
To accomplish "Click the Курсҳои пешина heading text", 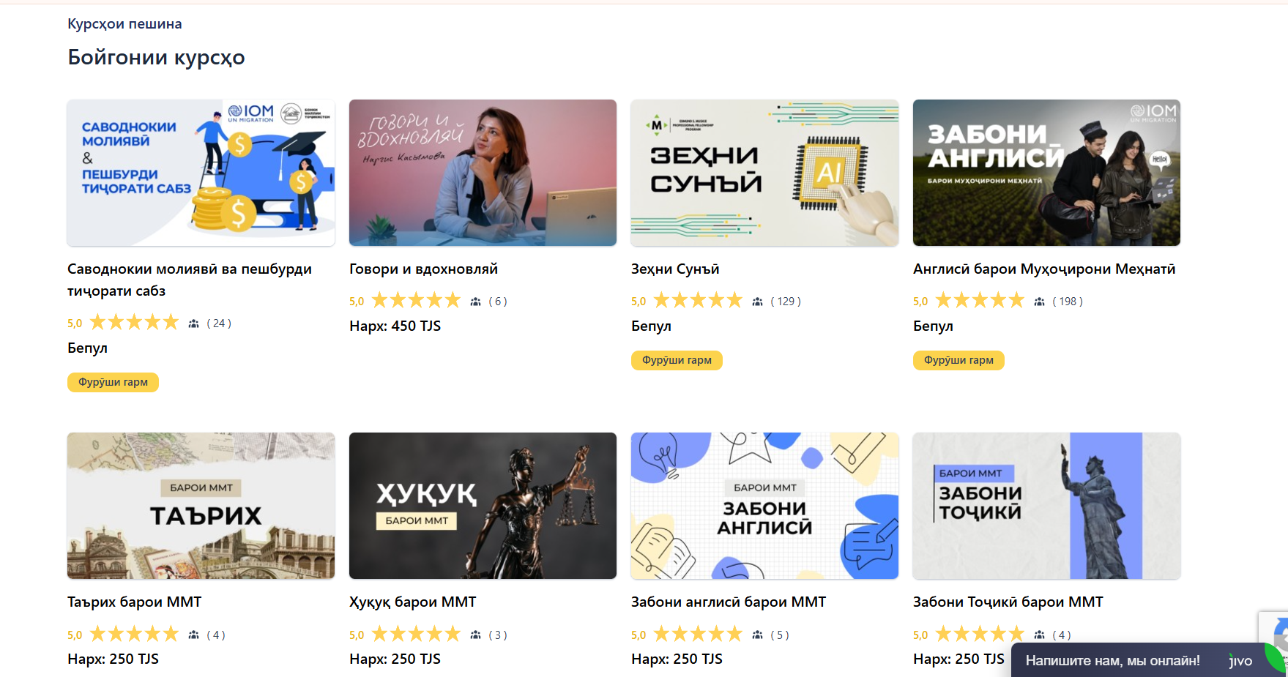I will pos(124,24).
